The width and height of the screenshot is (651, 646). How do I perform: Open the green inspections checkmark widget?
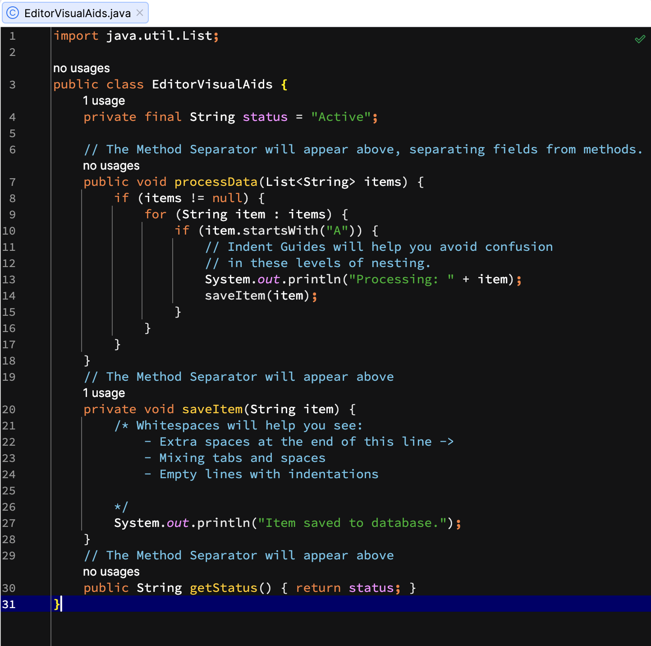point(640,39)
